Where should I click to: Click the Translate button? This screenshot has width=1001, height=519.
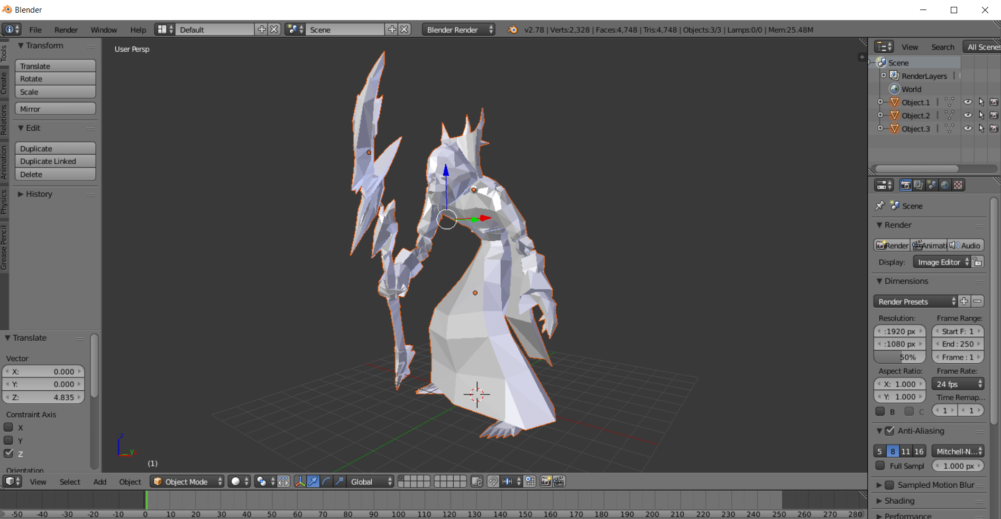pyautogui.click(x=55, y=66)
